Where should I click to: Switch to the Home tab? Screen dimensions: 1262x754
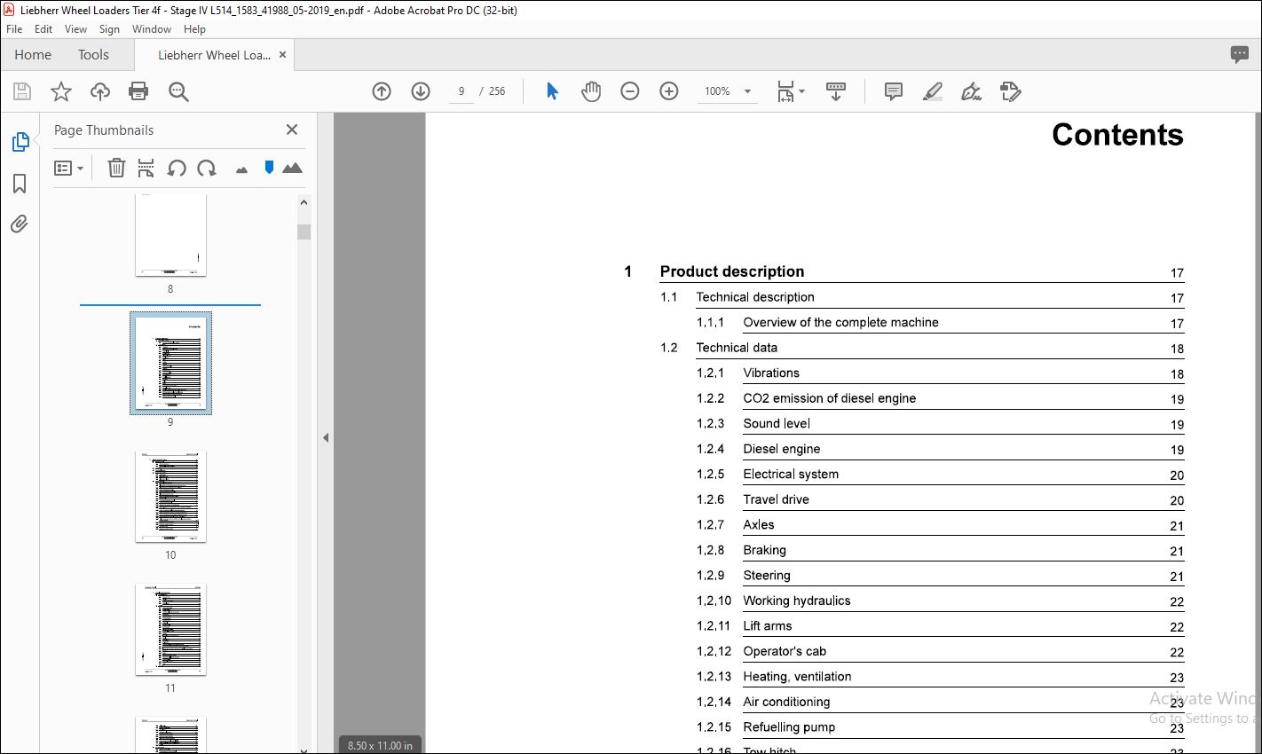(33, 55)
